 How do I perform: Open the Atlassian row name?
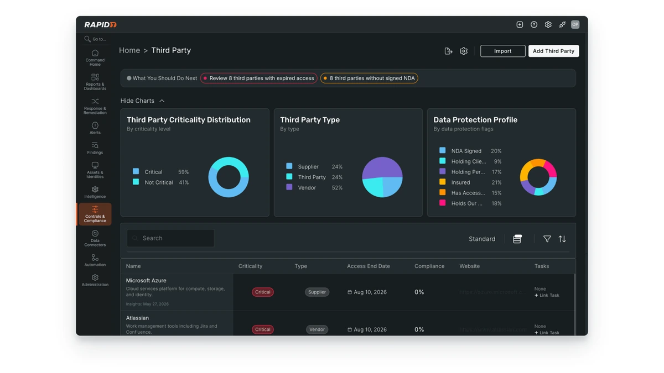[x=137, y=318]
